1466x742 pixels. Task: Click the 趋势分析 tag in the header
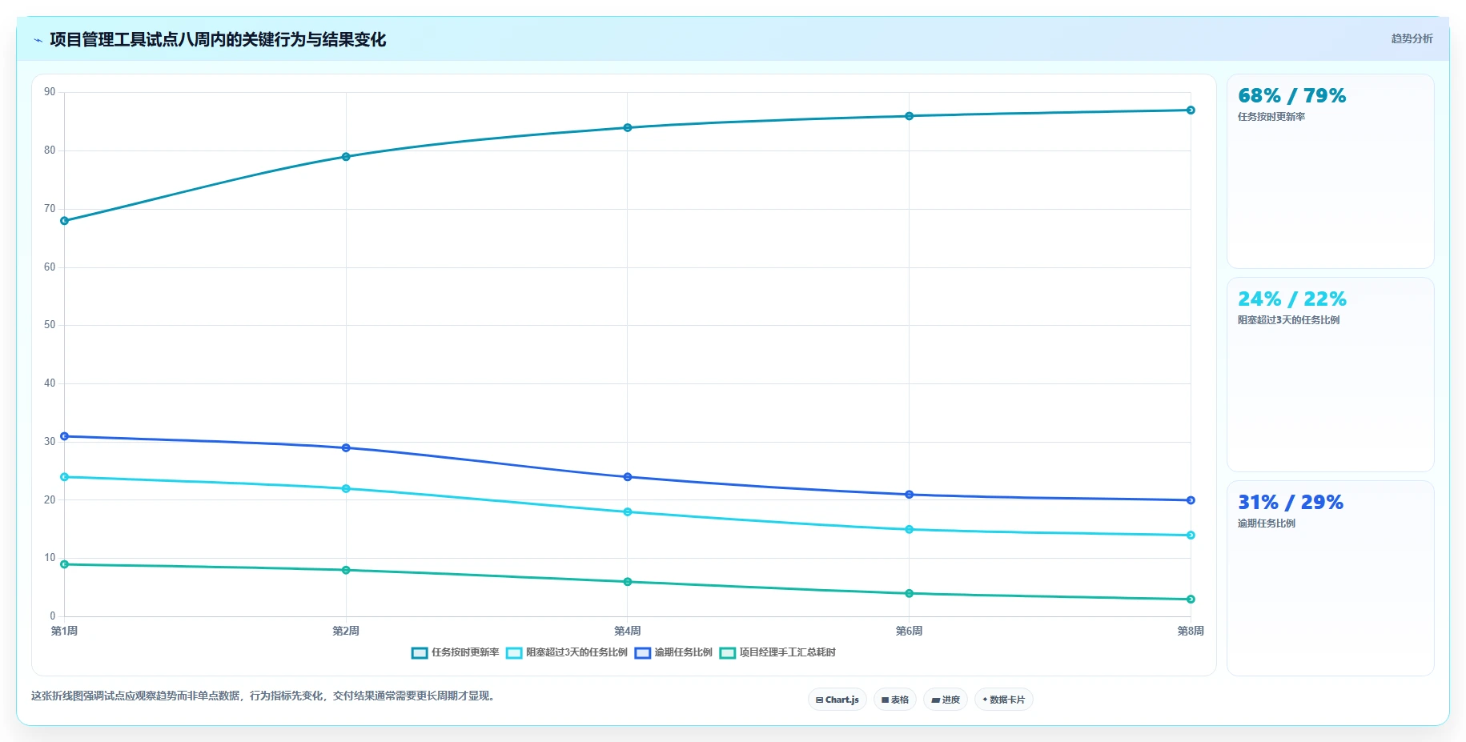point(1412,38)
